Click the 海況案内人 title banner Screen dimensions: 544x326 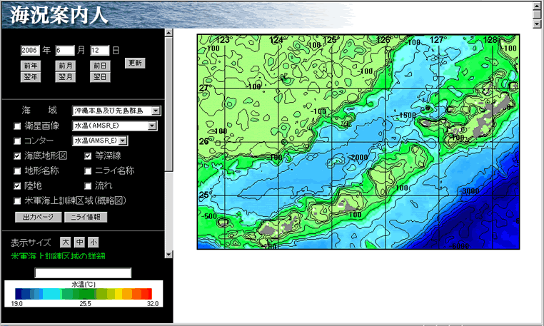(x=59, y=15)
